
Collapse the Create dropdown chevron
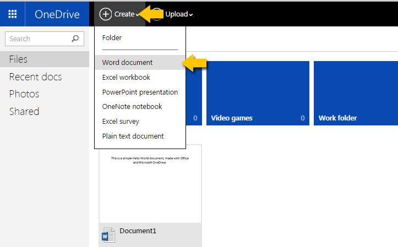(137, 15)
